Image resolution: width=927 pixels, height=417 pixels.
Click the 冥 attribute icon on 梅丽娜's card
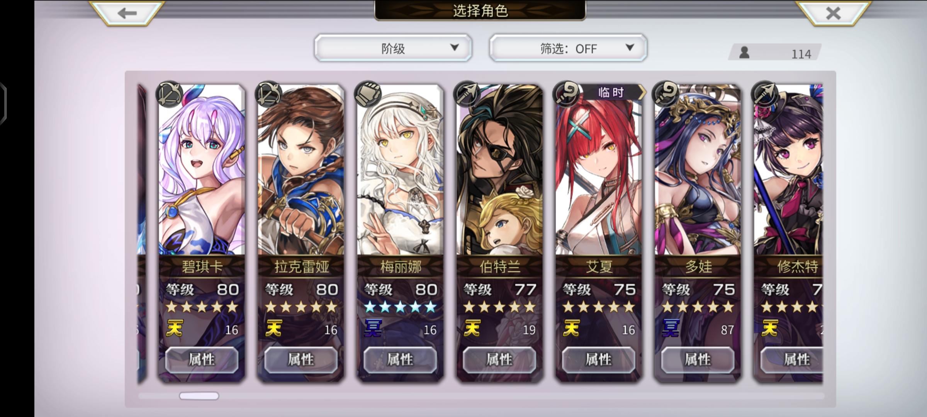pos(373,328)
